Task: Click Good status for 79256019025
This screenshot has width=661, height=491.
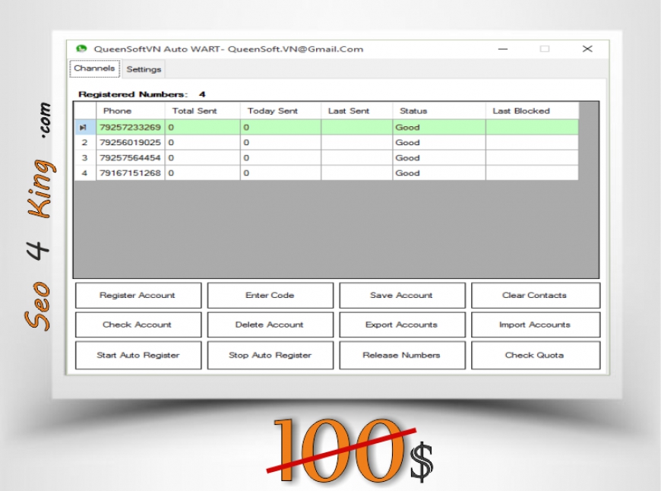Action: (439, 143)
